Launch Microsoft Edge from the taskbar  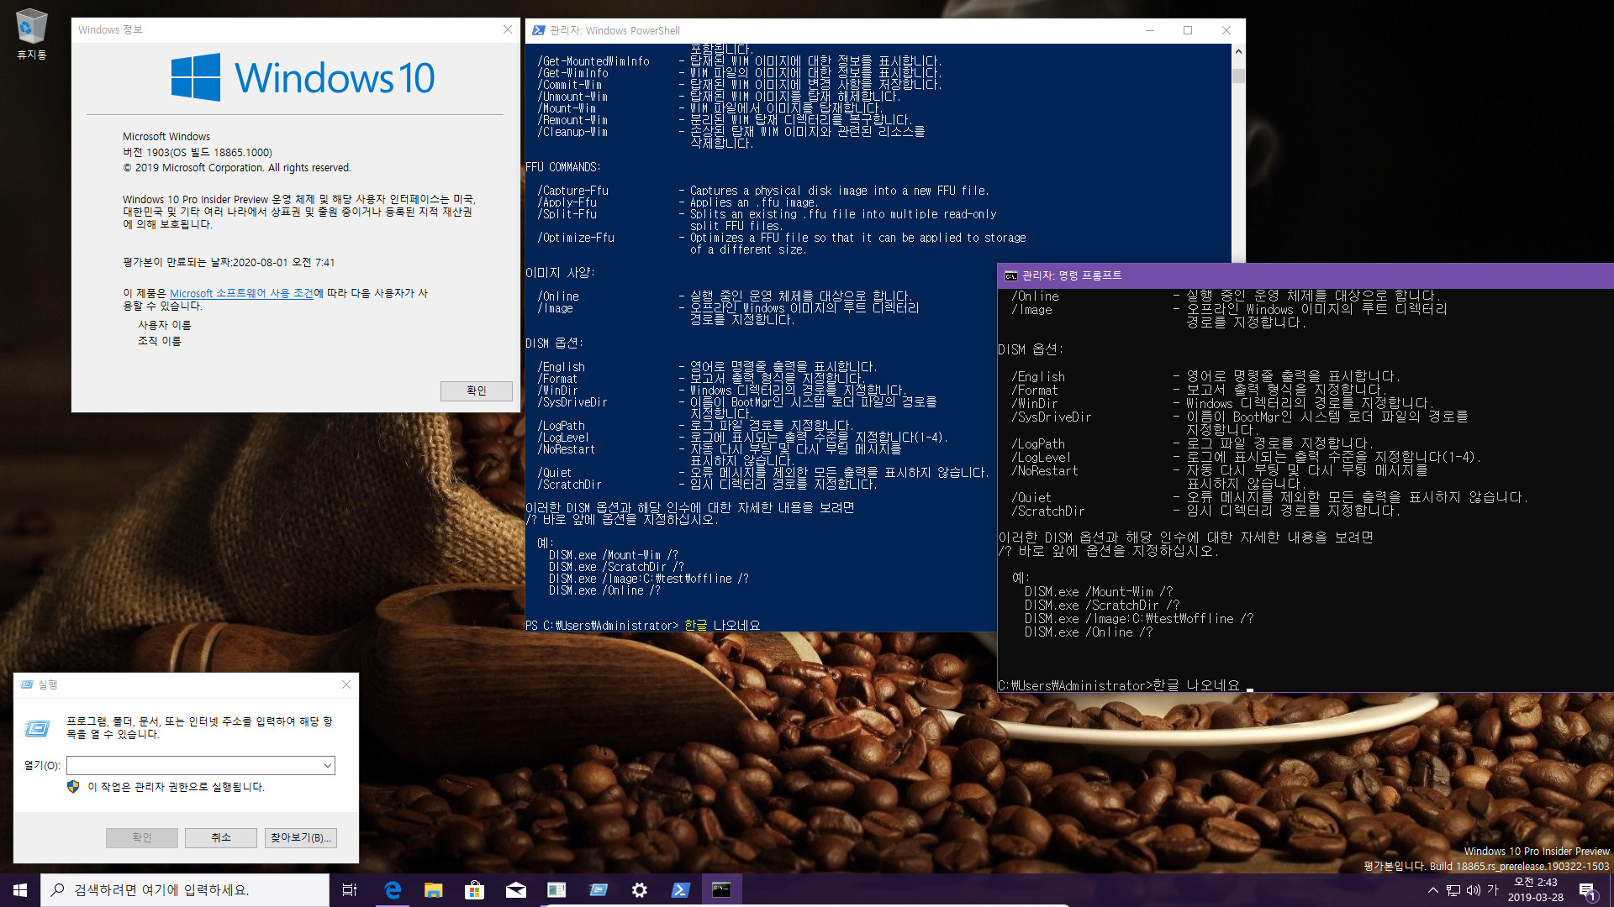(393, 890)
